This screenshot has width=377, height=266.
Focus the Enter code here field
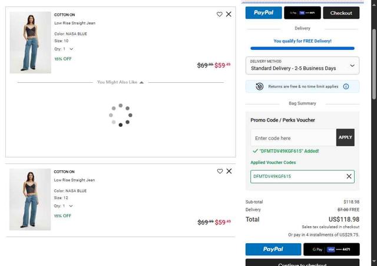[293, 138]
